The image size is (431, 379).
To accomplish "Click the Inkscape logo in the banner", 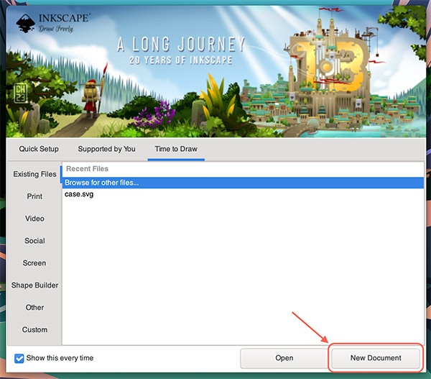I will 25,20.
